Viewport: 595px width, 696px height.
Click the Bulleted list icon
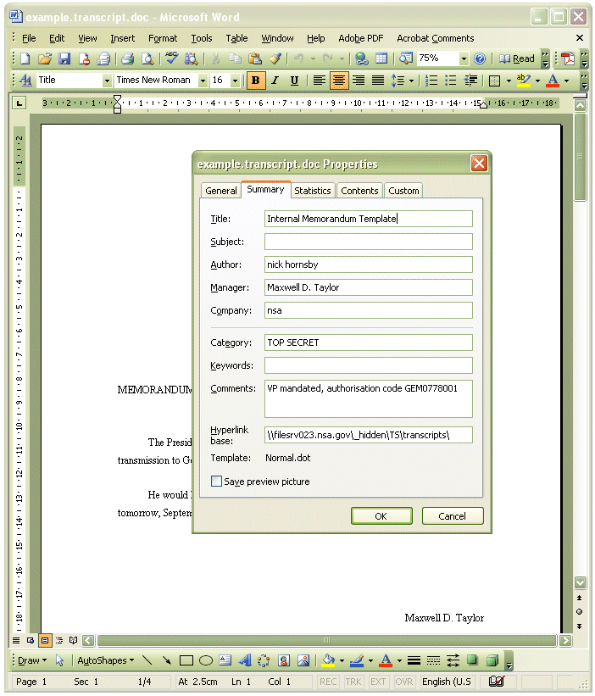pyautogui.click(x=451, y=81)
